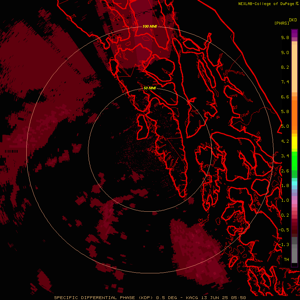Click the -0.5 scale value

click(284, 230)
